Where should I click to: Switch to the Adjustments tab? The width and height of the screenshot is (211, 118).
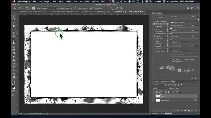165,81
